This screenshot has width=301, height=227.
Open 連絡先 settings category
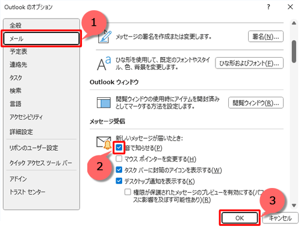(x=42, y=64)
